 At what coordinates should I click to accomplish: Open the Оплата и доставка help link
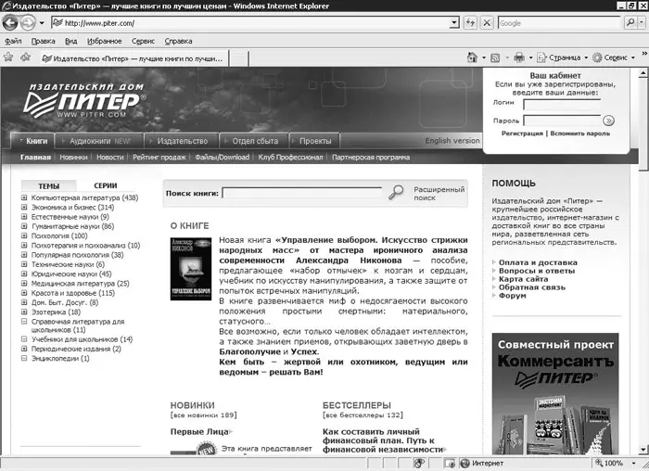[538, 262]
